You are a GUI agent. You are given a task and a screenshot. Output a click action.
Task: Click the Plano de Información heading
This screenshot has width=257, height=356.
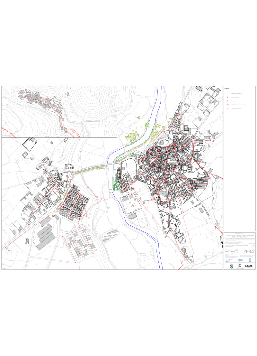(235, 245)
